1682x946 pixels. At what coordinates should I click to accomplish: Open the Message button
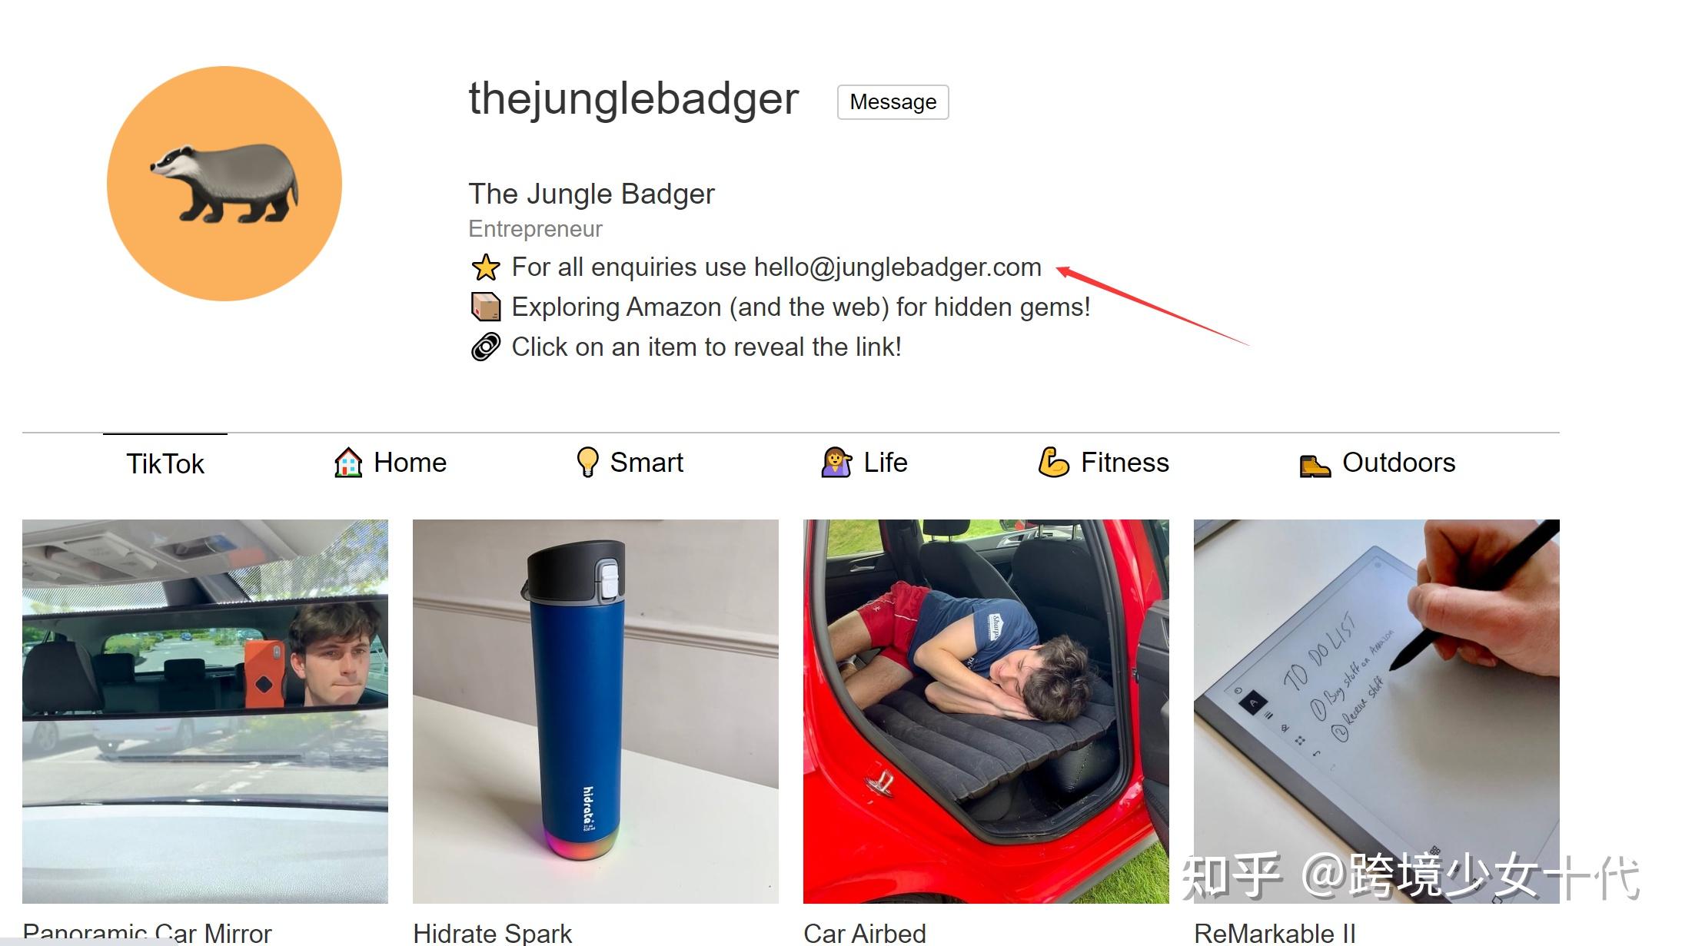[893, 102]
